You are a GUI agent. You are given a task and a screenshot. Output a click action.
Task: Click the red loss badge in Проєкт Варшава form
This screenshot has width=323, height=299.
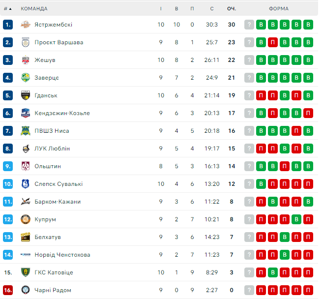point(273,42)
